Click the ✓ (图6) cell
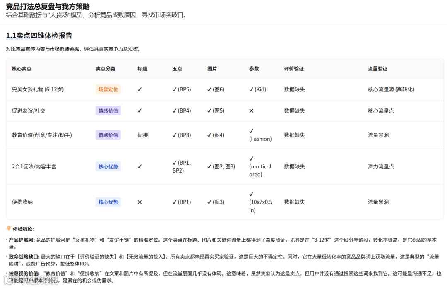This screenshot has width=447, height=288. tap(216, 89)
